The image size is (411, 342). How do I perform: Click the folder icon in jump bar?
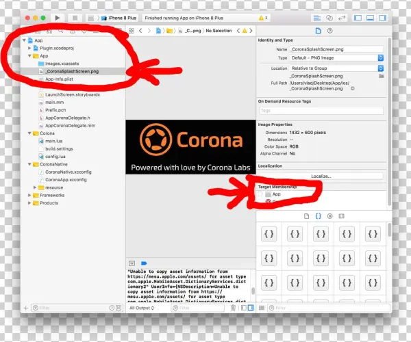click(x=170, y=31)
